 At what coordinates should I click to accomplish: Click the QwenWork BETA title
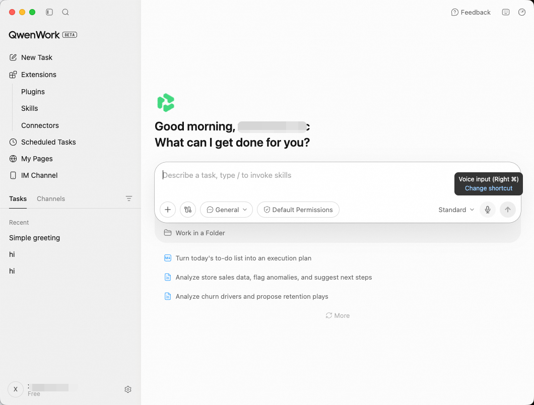43,35
